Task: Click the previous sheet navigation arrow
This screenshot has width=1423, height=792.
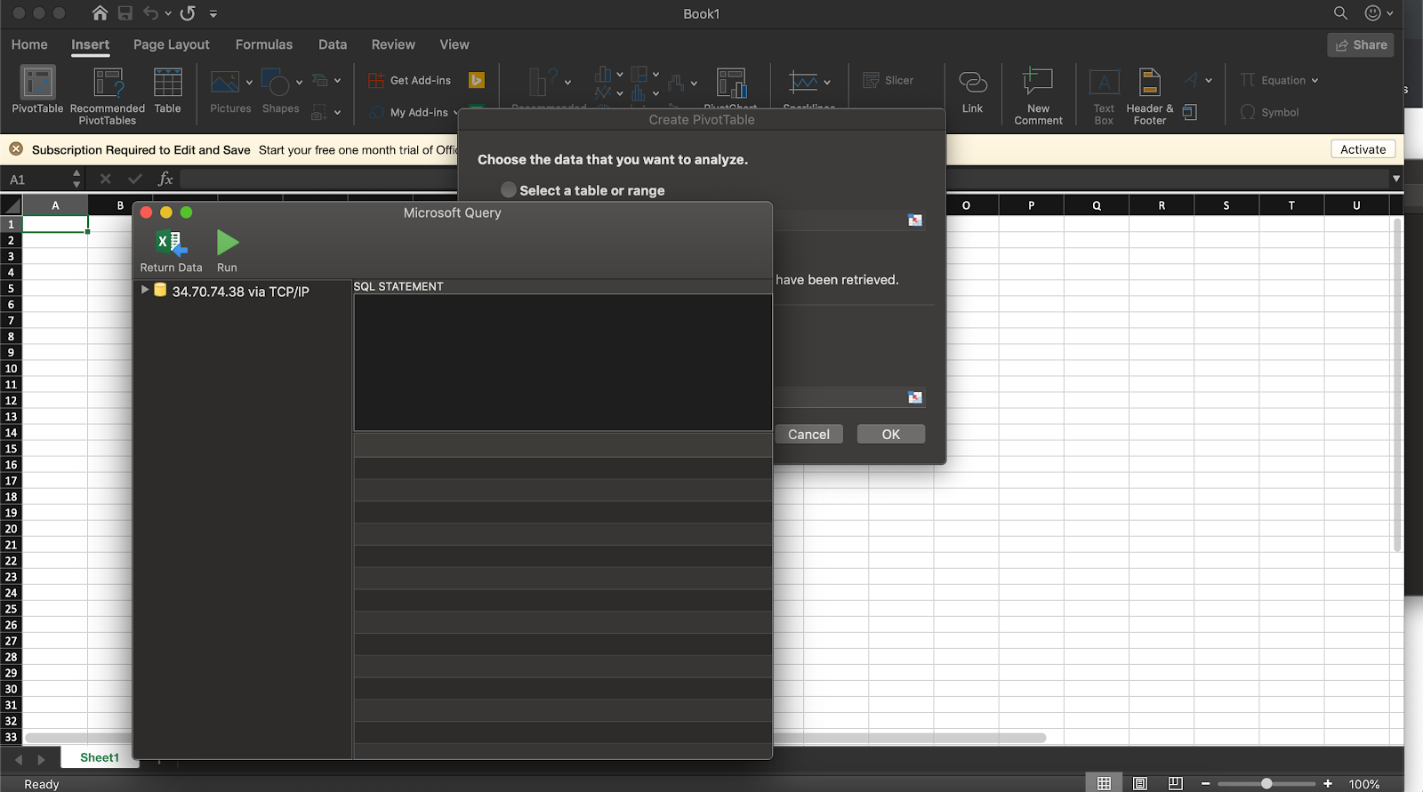Action: (x=19, y=760)
